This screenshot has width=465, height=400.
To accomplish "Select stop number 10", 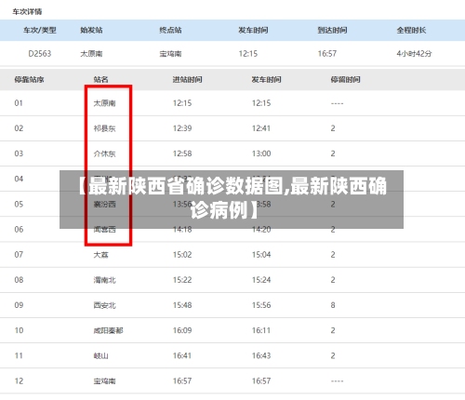I will point(19,330).
